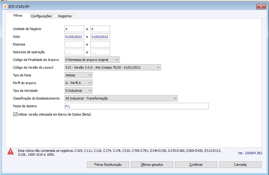The image size is (269, 175).
Task: Open the Registros tab
Action: 65,16
